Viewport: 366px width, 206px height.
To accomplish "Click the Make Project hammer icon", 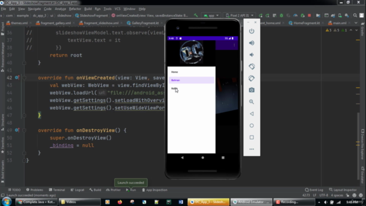I will tap(196, 15).
